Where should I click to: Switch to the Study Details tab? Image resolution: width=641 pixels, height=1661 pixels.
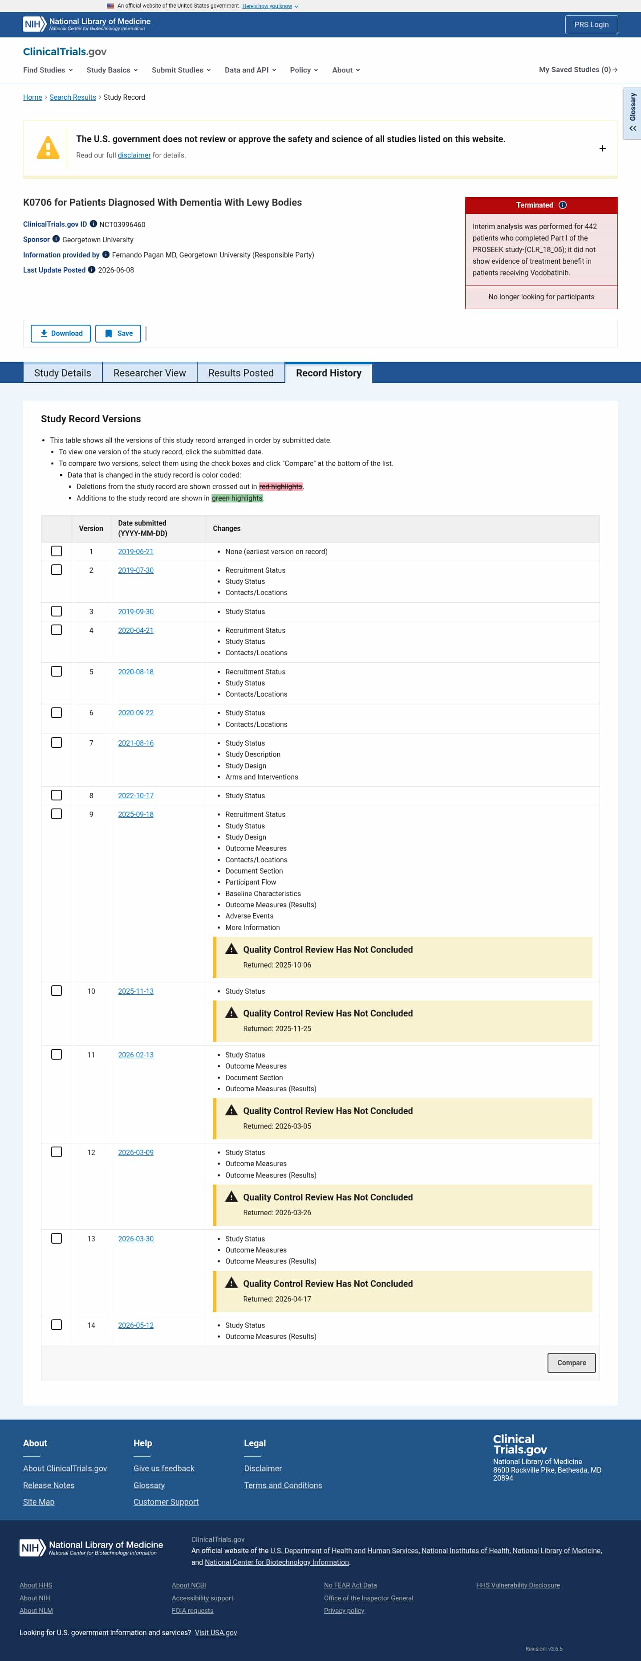[x=62, y=373]
